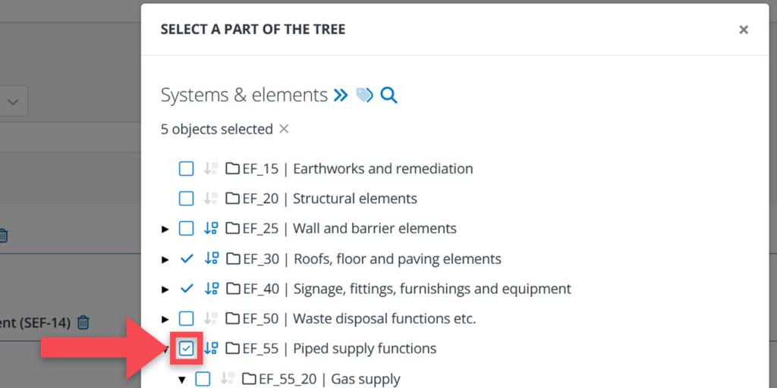Expand EF_25 Wall and barrier elements
Screen dimensions: 777x388
165,229
